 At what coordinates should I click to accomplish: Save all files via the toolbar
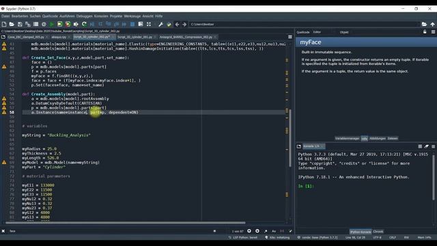tap(28, 25)
